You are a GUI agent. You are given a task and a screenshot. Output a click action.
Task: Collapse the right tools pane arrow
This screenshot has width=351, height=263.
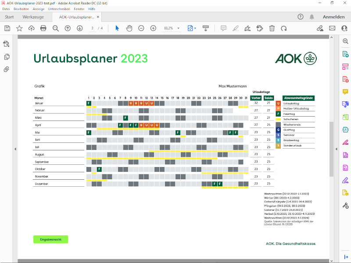[336, 149]
